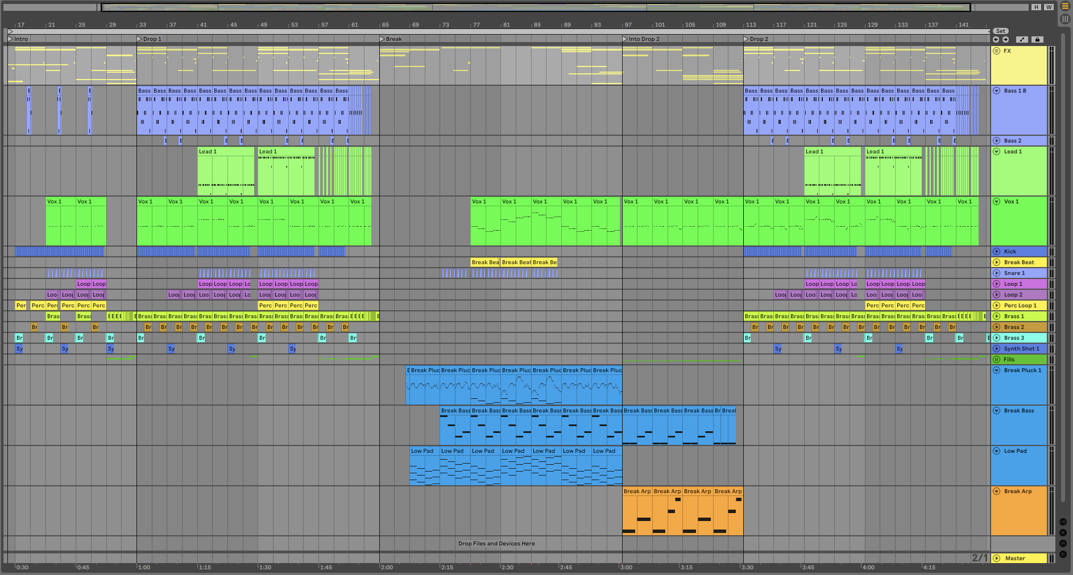Toggle the lock envelopes button
Image resolution: width=1073 pixels, height=575 pixels.
(x=1037, y=40)
